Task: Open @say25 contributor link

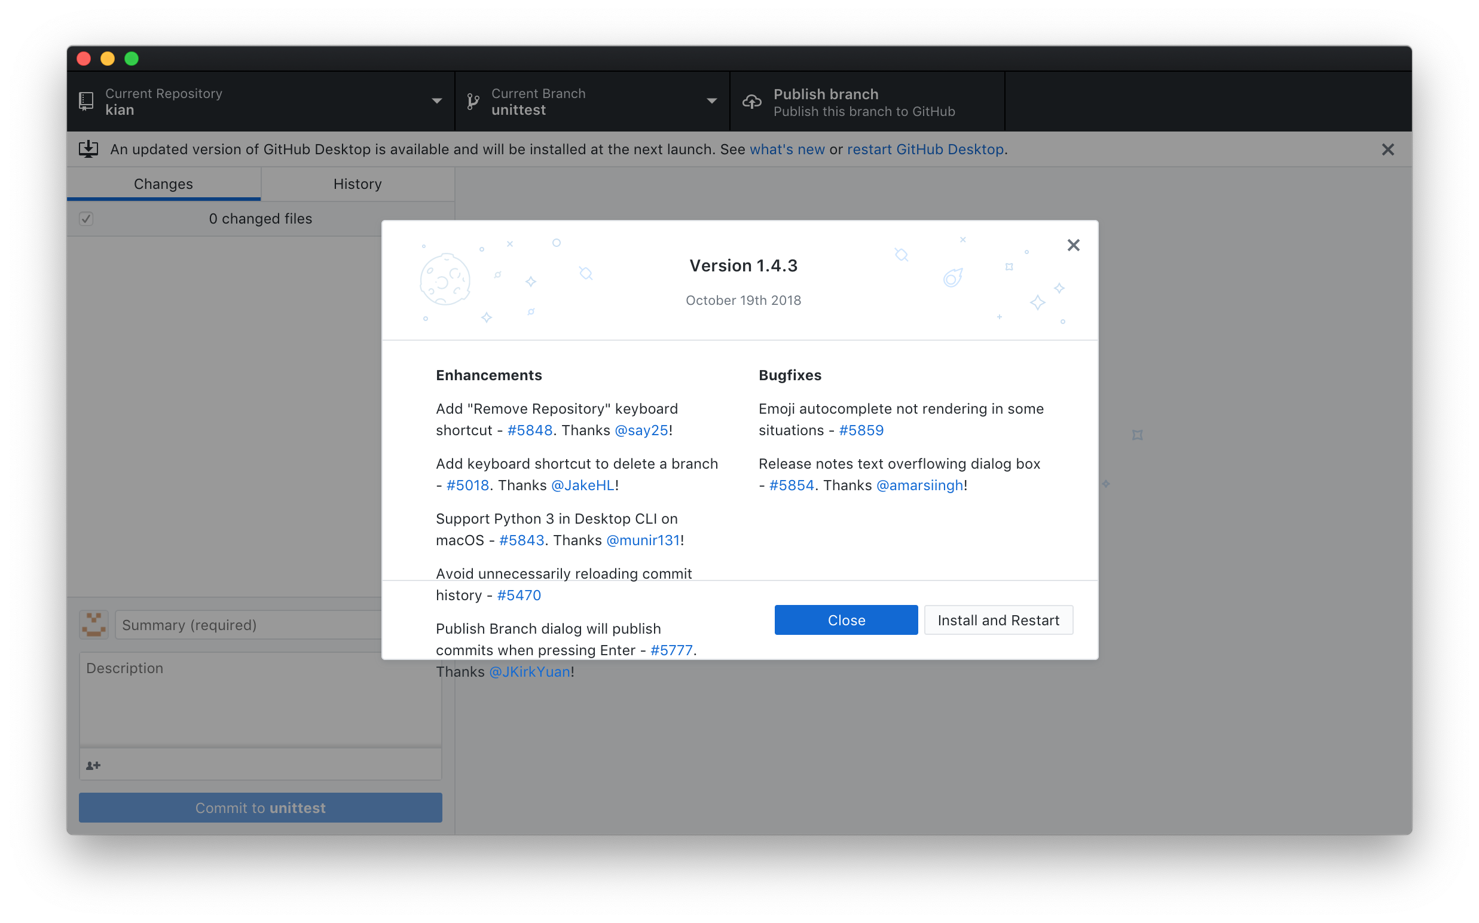Action: click(x=641, y=430)
